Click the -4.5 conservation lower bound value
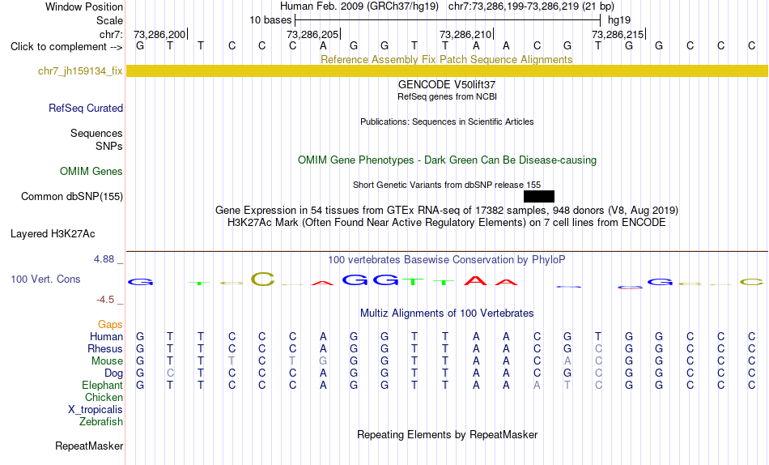This screenshot has height=465, width=769. pyautogui.click(x=105, y=300)
